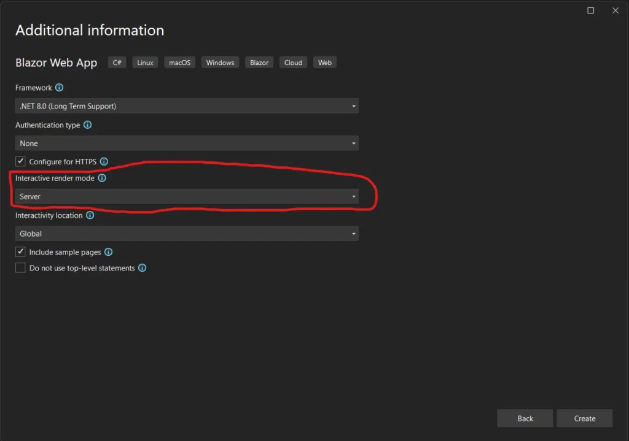Image resolution: width=629 pixels, height=441 pixels.
Task: Click the Blazor tag
Action: coord(259,63)
